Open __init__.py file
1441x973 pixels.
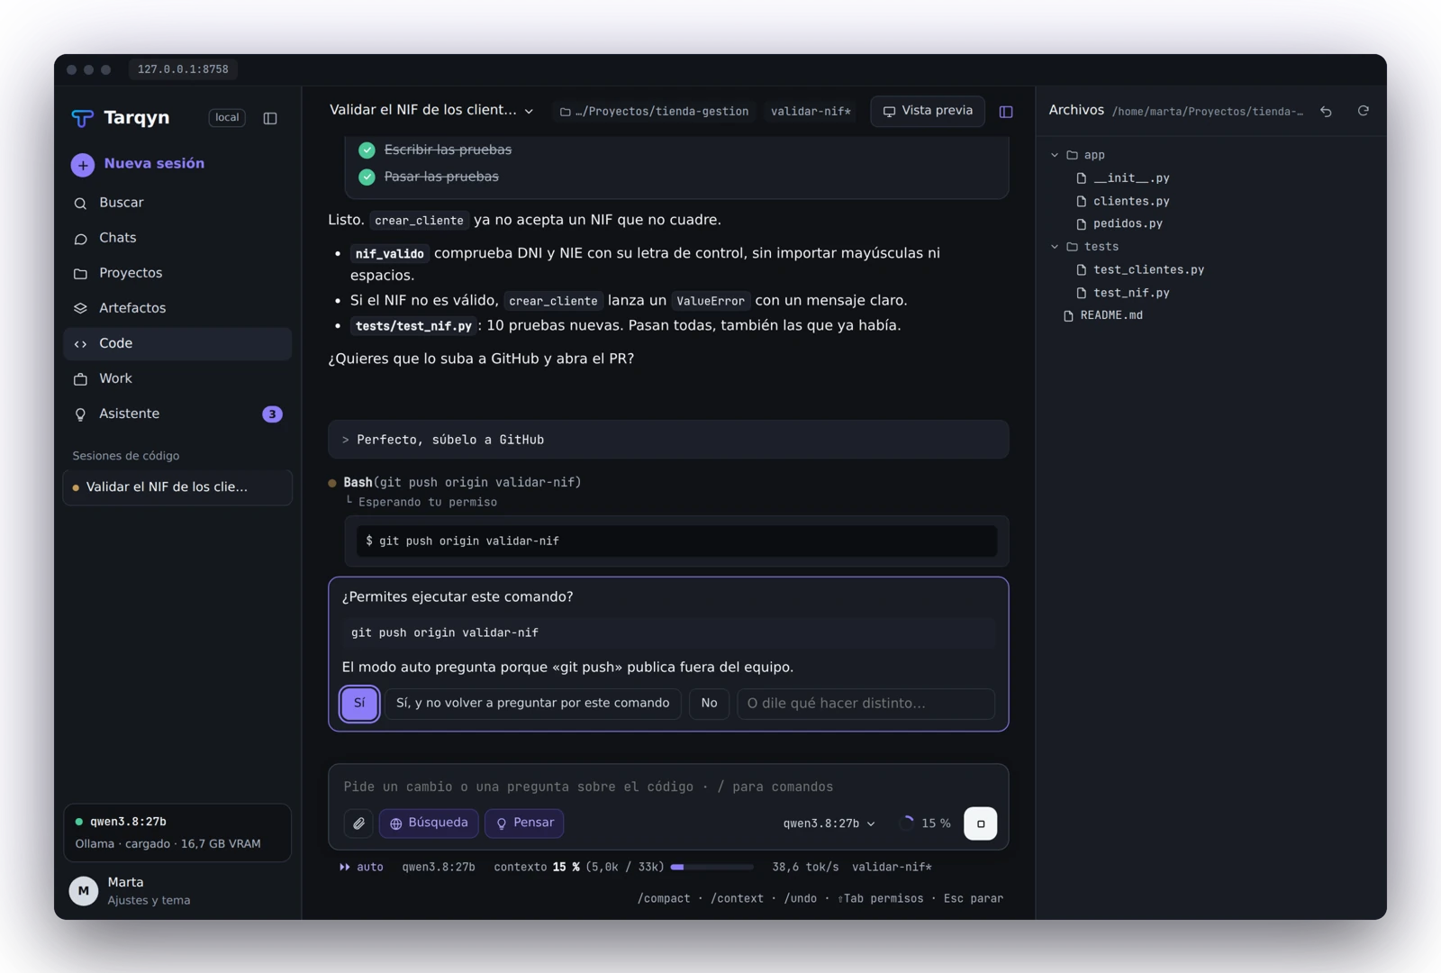(x=1131, y=178)
